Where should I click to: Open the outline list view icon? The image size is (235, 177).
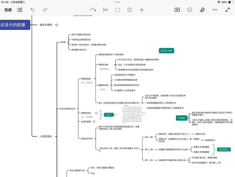click(x=20, y=10)
